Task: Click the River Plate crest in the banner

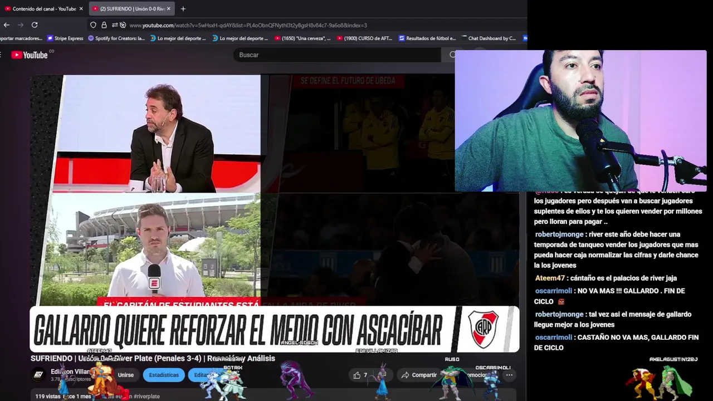Action: [482, 329]
